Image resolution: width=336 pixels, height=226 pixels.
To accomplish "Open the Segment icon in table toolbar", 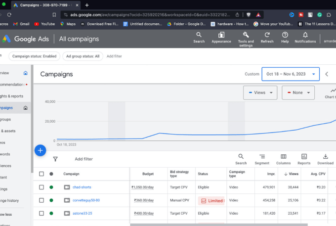I will coord(262,159).
